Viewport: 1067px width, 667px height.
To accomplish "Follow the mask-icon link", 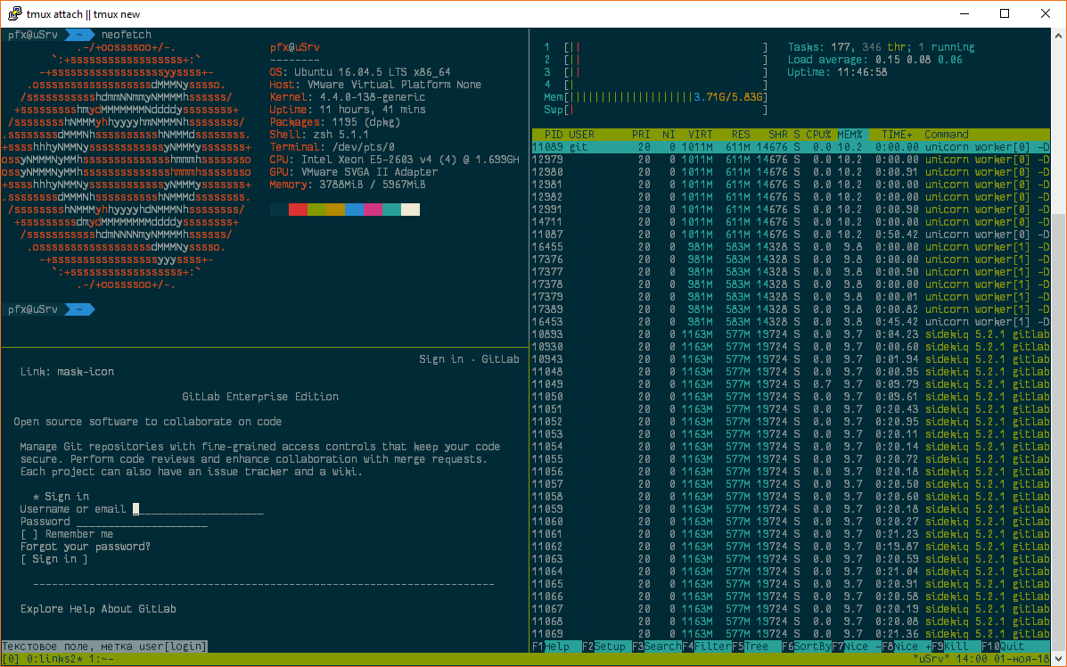I will [85, 372].
